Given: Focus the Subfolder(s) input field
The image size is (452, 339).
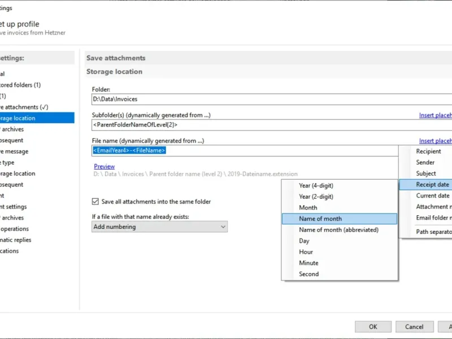Looking at the screenshot, I should (x=271, y=124).
